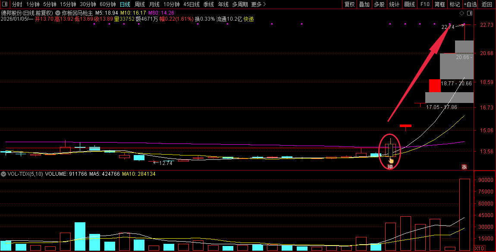Switch to 月线 monthly chart
This screenshot has height=252, width=496.
pyautogui.click(x=154, y=4)
